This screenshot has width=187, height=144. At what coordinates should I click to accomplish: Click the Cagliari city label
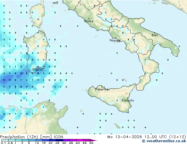coord(38,70)
